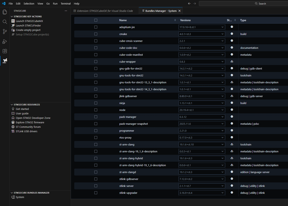This screenshot has width=288, height=206.
Task: Open version dropdown for stlink-gdbserver
Action: [202, 179]
